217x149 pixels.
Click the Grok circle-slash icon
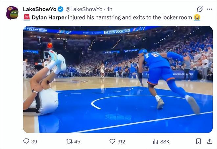tap(200, 9)
